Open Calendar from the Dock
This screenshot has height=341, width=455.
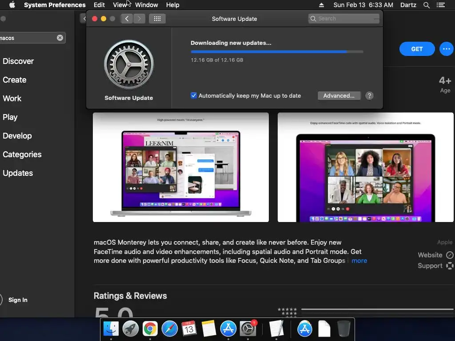tap(189, 329)
